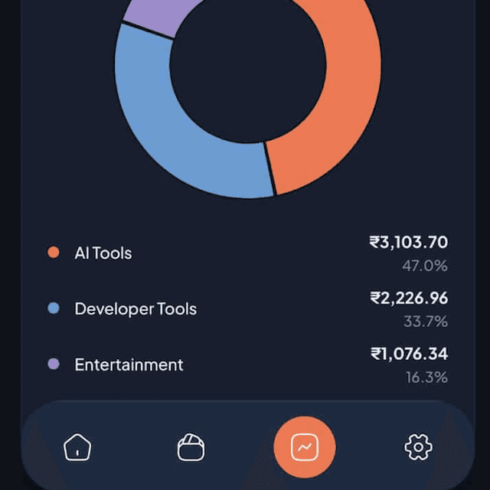Click the 16.3% percentage value
490x490 pixels.
(425, 377)
